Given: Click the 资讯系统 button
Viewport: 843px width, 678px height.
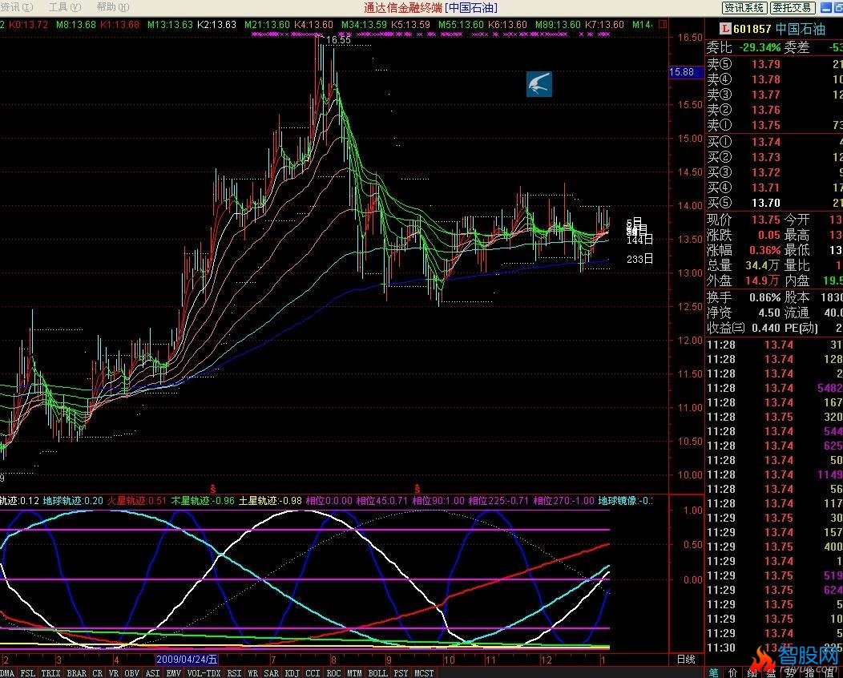Looking at the screenshot, I should coord(744,7).
